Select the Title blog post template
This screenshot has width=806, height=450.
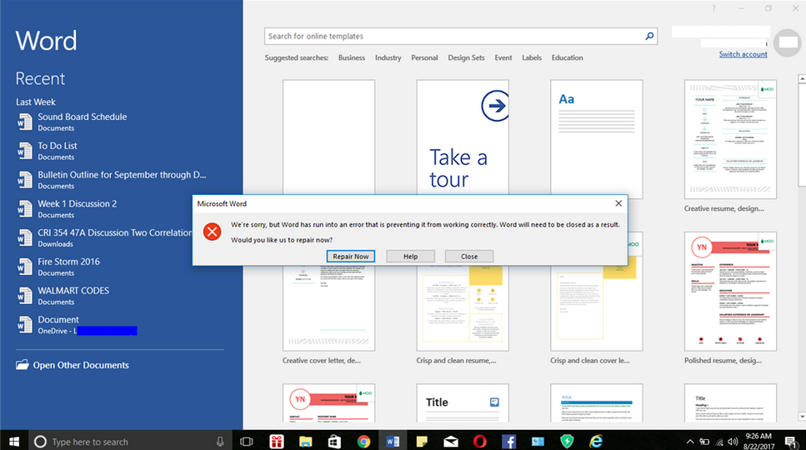pyautogui.click(x=463, y=403)
